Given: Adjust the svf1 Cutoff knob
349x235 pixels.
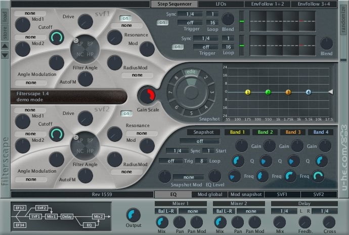Looking at the screenshot, I should [57, 37].
